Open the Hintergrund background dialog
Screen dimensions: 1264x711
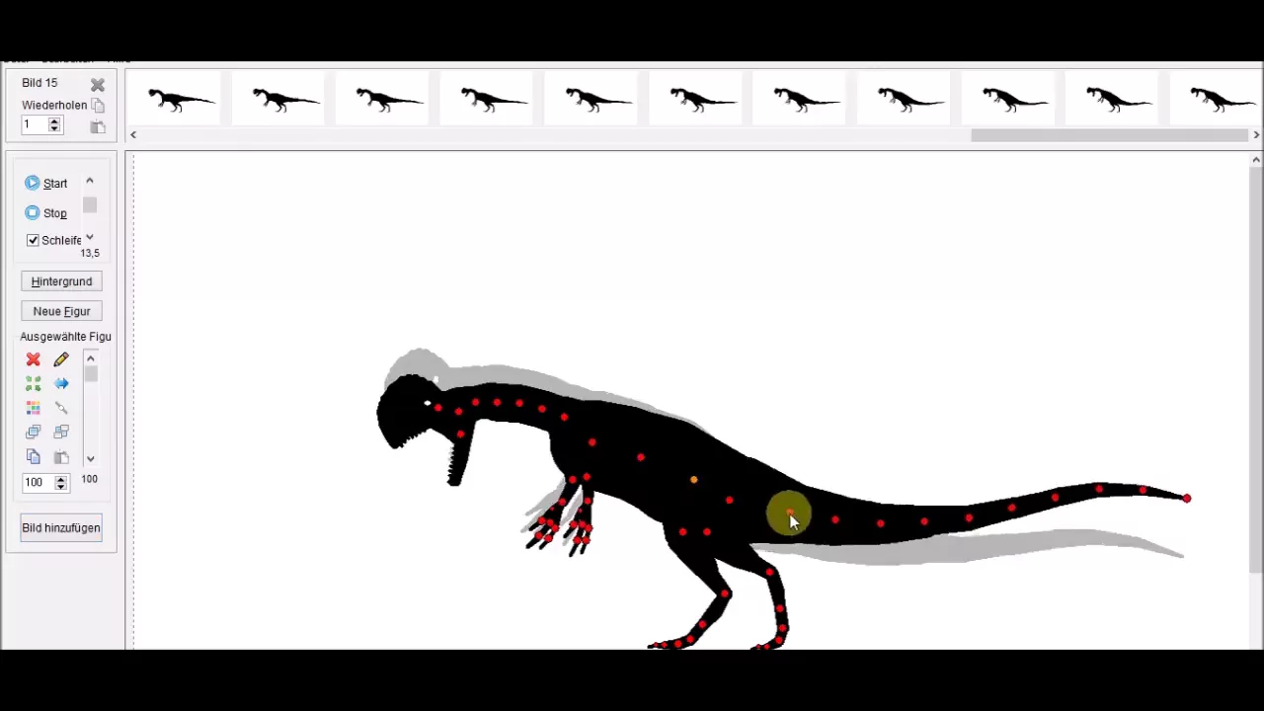(61, 281)
